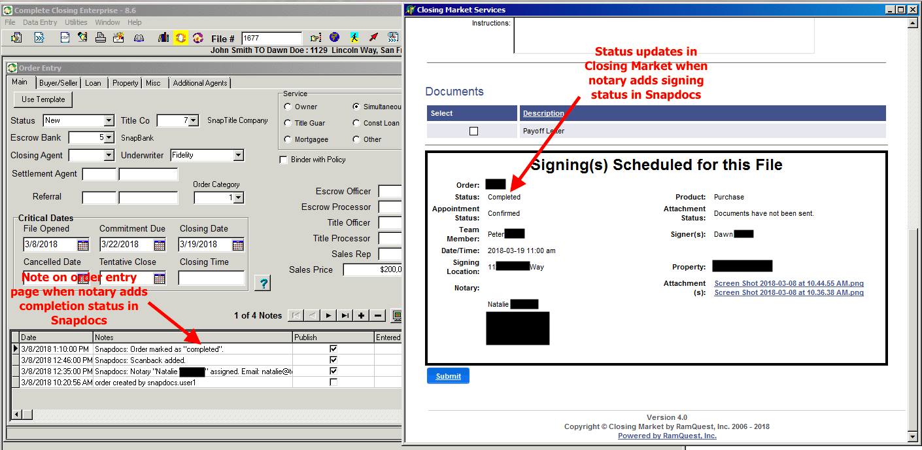Select the Other service radio button
This screenshot has height=450, width=922.
click(356, 139)
